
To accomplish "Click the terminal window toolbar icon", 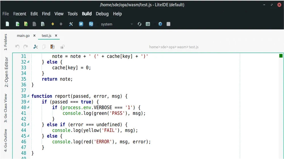I will pos(148,24).
